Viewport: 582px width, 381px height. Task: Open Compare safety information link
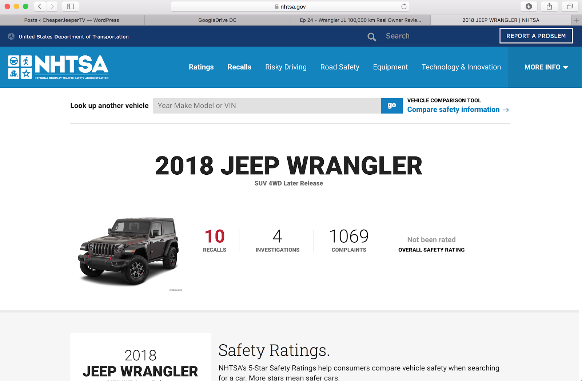458,110
